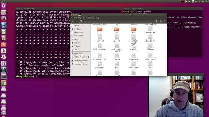Click the 'sudo nautilus' line in right terminal
The image size is (209, 117).
137,11
